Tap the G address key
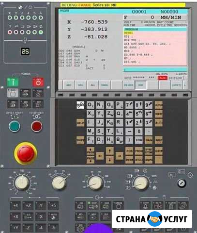 pyautogui.click(x=109, y=105)
